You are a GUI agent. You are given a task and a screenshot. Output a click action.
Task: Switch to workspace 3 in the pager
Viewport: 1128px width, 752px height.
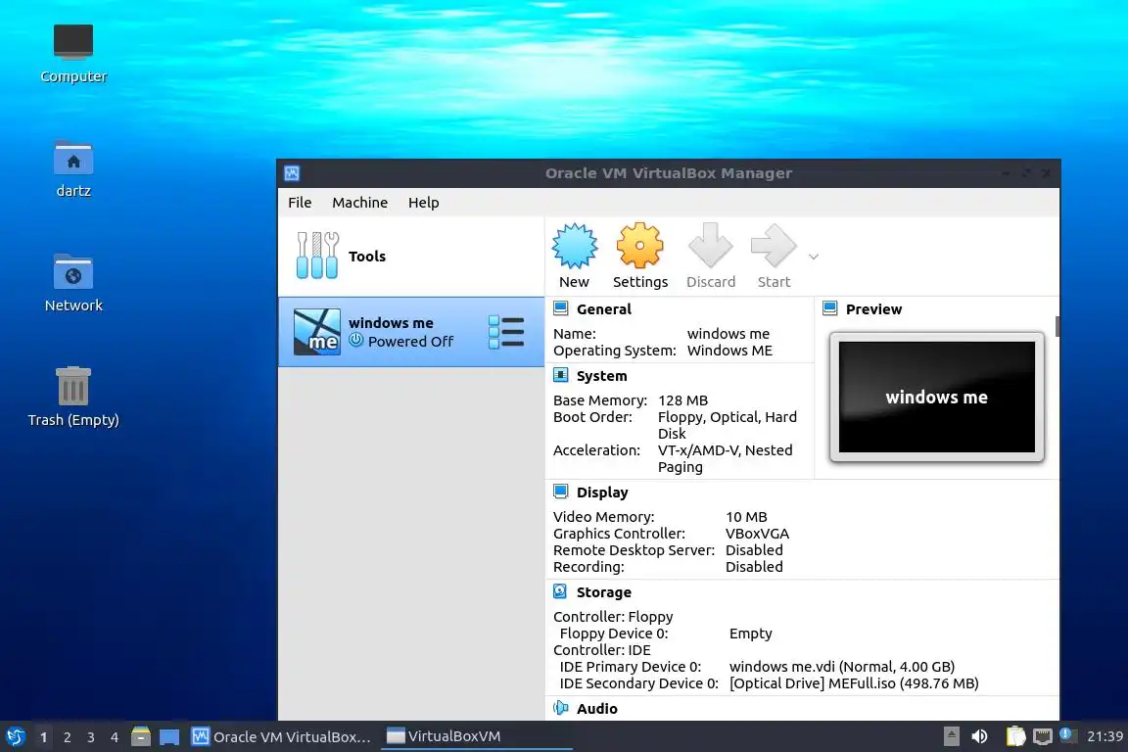(x=91, y=737)
